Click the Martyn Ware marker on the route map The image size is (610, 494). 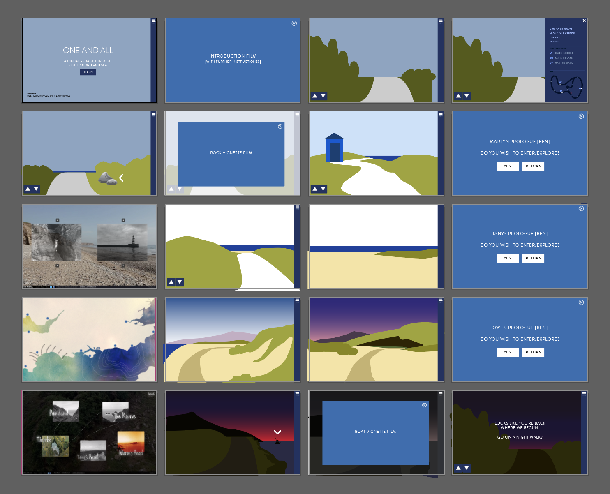coord(579,88)
